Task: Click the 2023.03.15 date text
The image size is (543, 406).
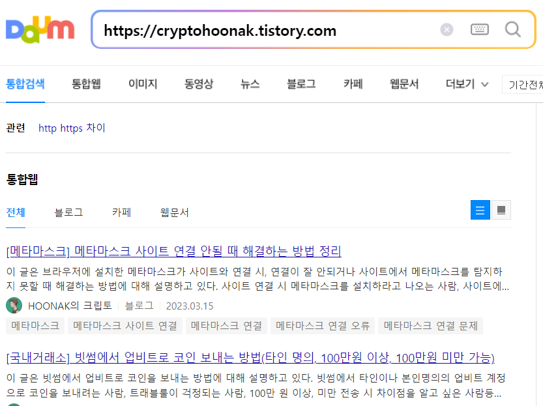Action: coord(190,306)
